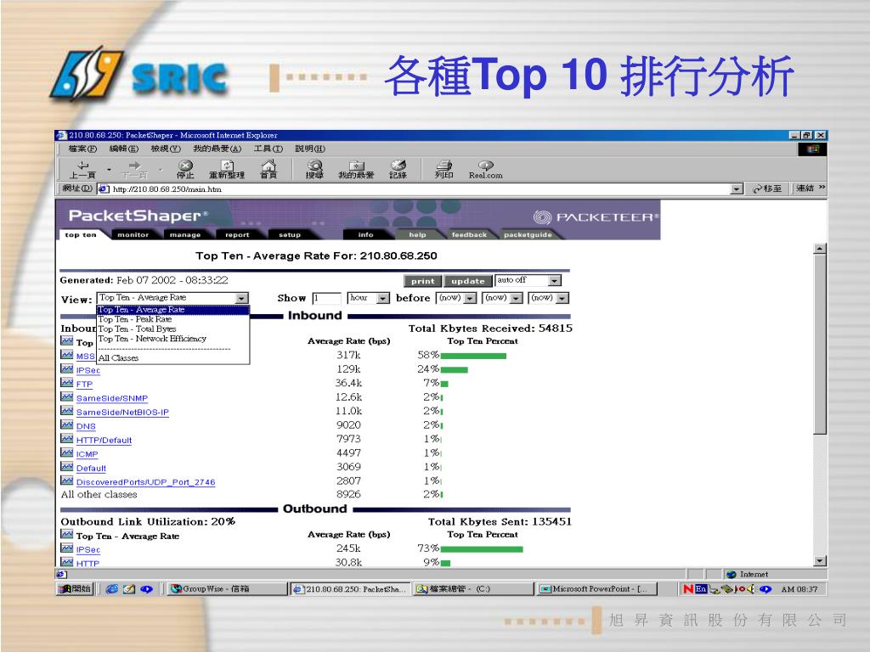Viewport: 870px width, 652px height.
Task: Go back with the 上一頁 toolbar button
Action: click(83, 169)
